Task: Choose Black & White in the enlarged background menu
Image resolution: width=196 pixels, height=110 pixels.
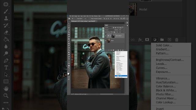Action: [x=166, y=90]
